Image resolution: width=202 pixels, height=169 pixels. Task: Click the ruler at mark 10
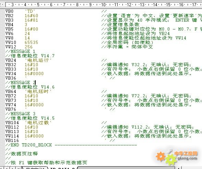pyautogui.click(x=104, y=5)
